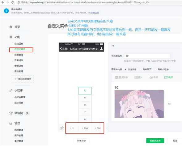Click the 管理 inbox icon in sidebar
Viewport: 182px width, 146px height.
click(x=11, y=123)
